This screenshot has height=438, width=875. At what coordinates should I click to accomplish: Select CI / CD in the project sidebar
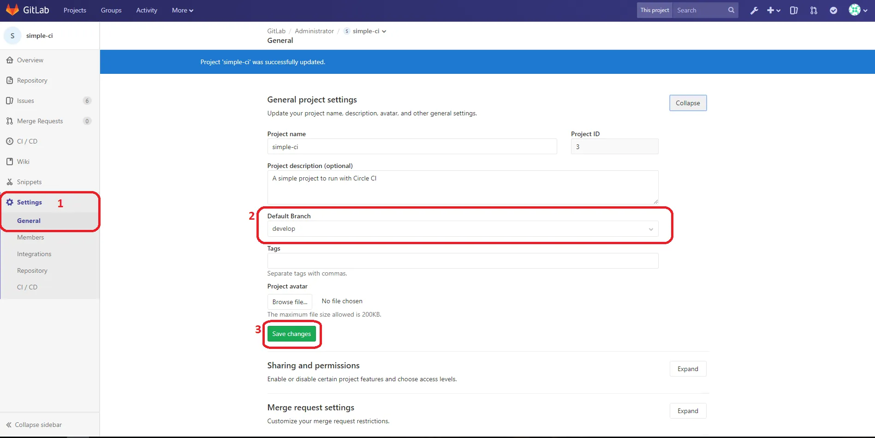27,141
